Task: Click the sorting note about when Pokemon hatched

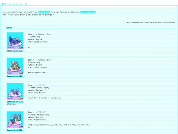Action: coord(151,22)
